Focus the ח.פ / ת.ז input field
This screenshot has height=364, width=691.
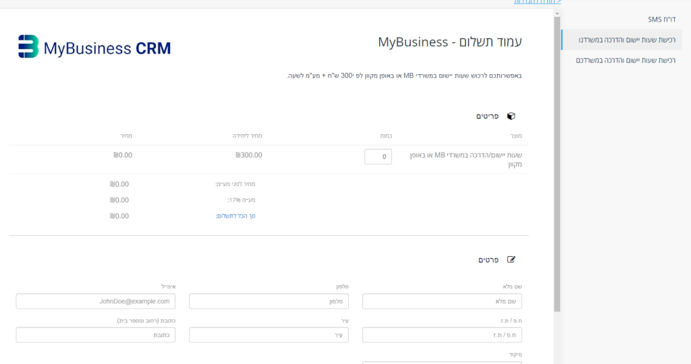click(442, 335)
